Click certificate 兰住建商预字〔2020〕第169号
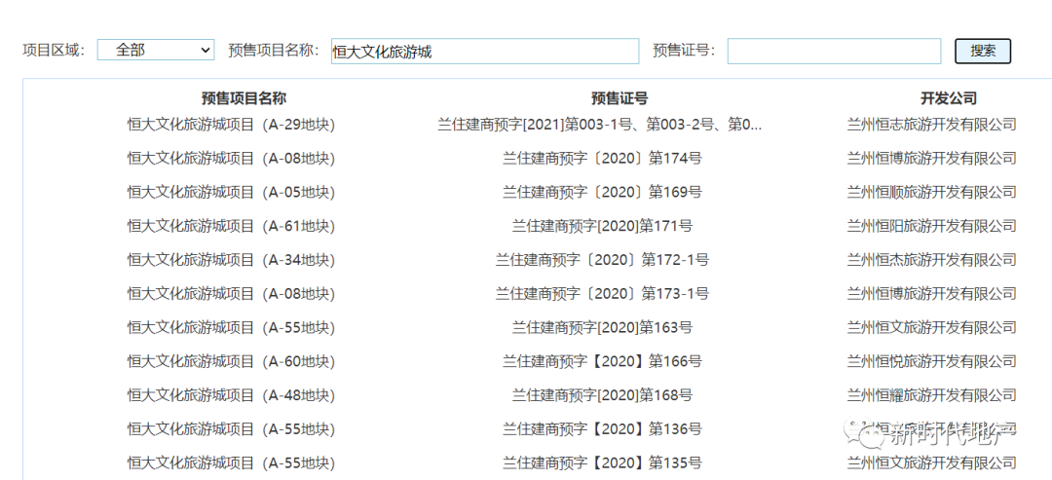 pos(603,192)
